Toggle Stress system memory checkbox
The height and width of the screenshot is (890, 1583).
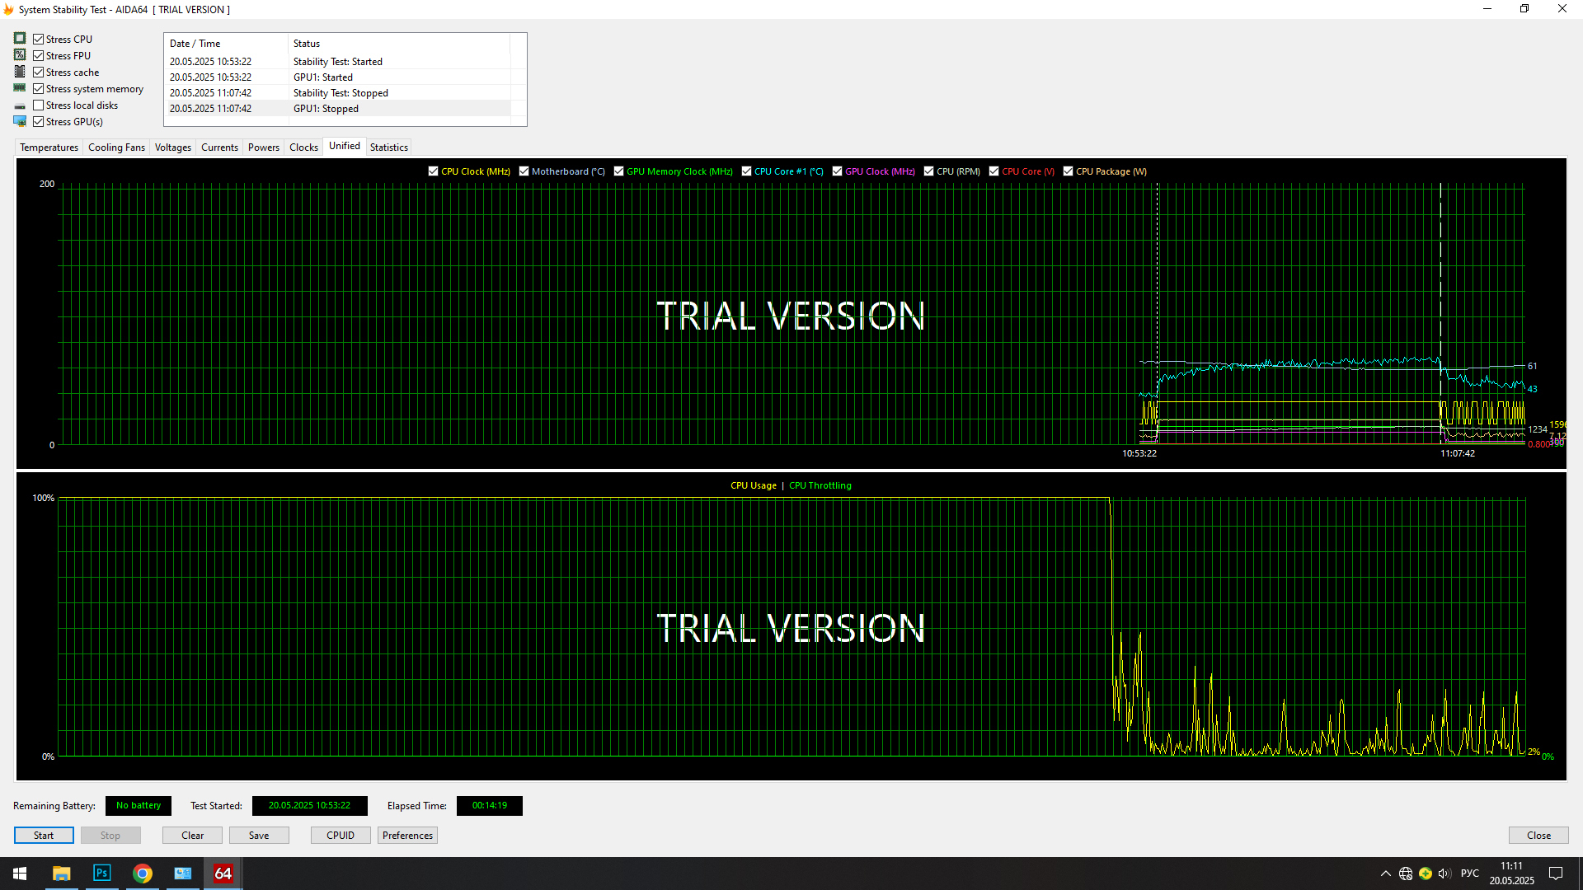(x=38, y=88)
